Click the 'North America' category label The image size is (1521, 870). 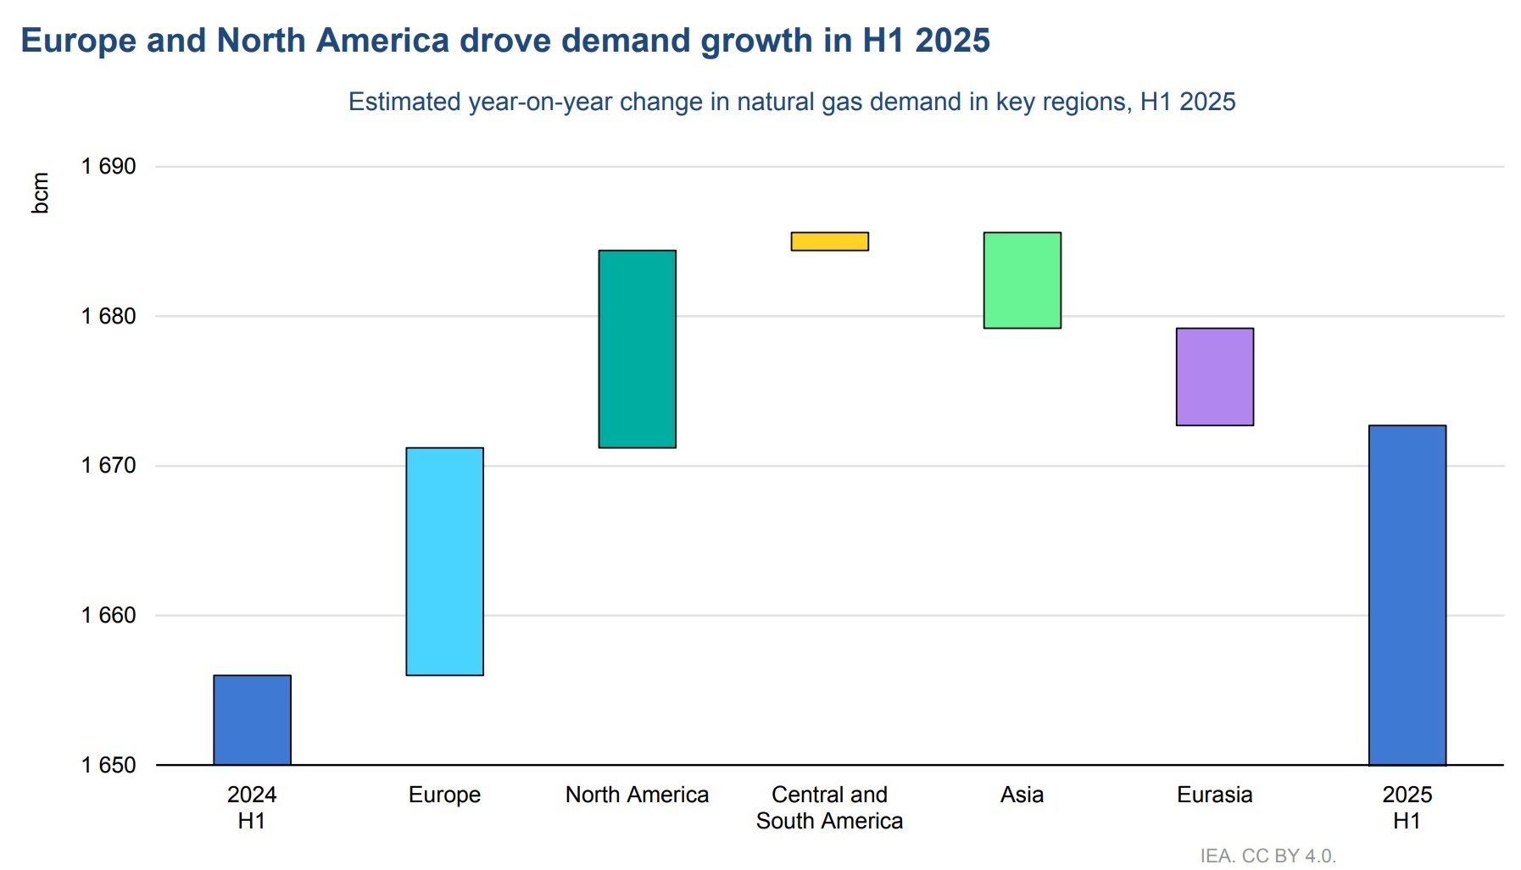tap(637, 795)
